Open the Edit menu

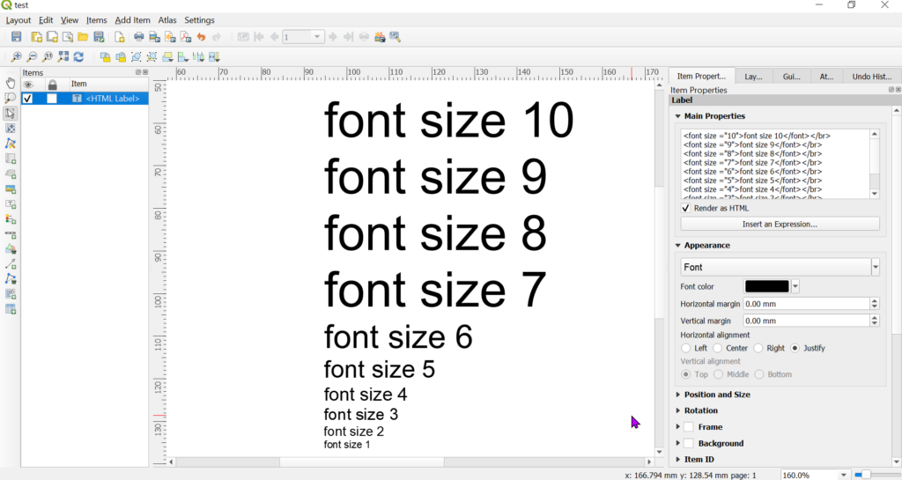point(46,20)
